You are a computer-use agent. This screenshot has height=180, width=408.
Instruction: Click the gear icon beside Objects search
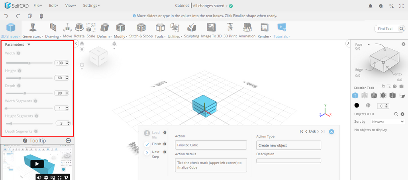tap(402, 114)
